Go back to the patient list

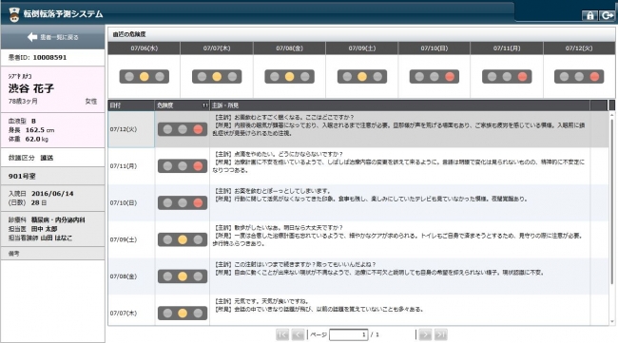tap(53, 37)
